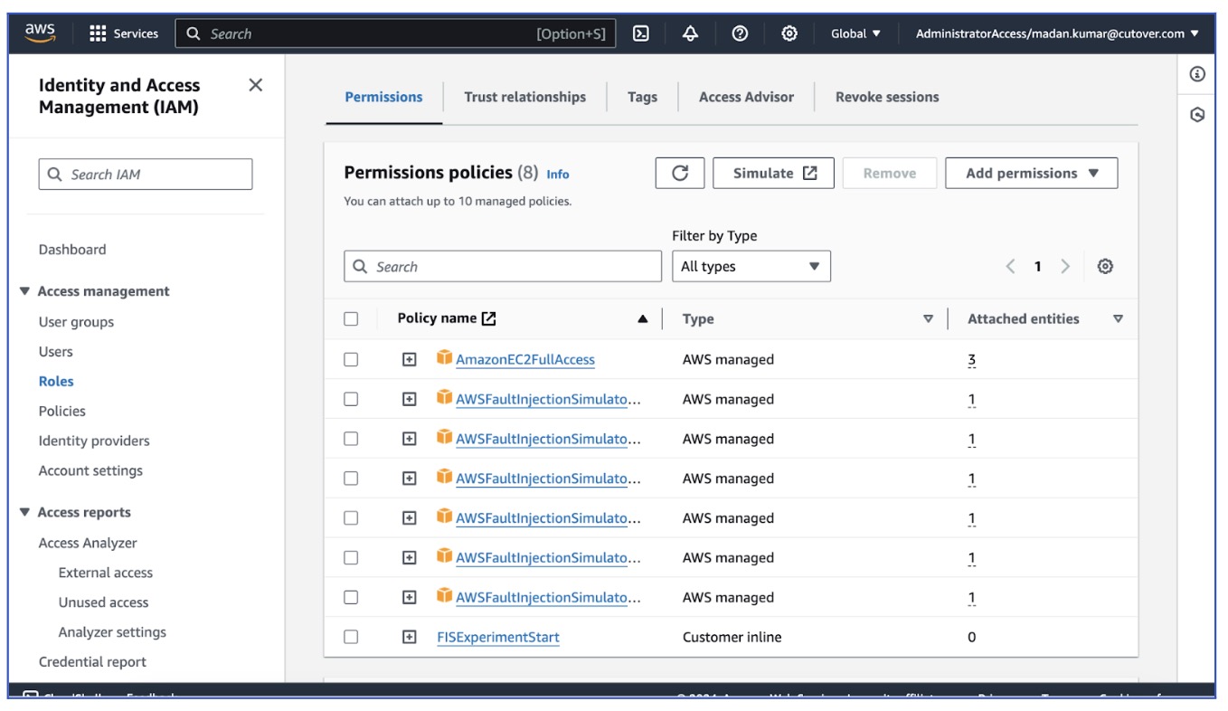Open the info panel icon on the right edge

[x=1197, y=74]
